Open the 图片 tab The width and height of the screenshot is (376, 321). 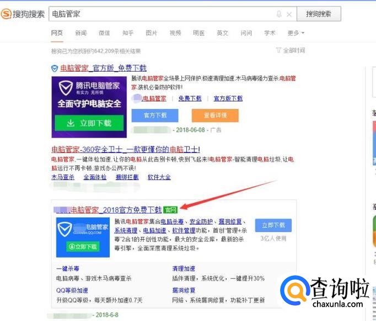tap(152, 33)
